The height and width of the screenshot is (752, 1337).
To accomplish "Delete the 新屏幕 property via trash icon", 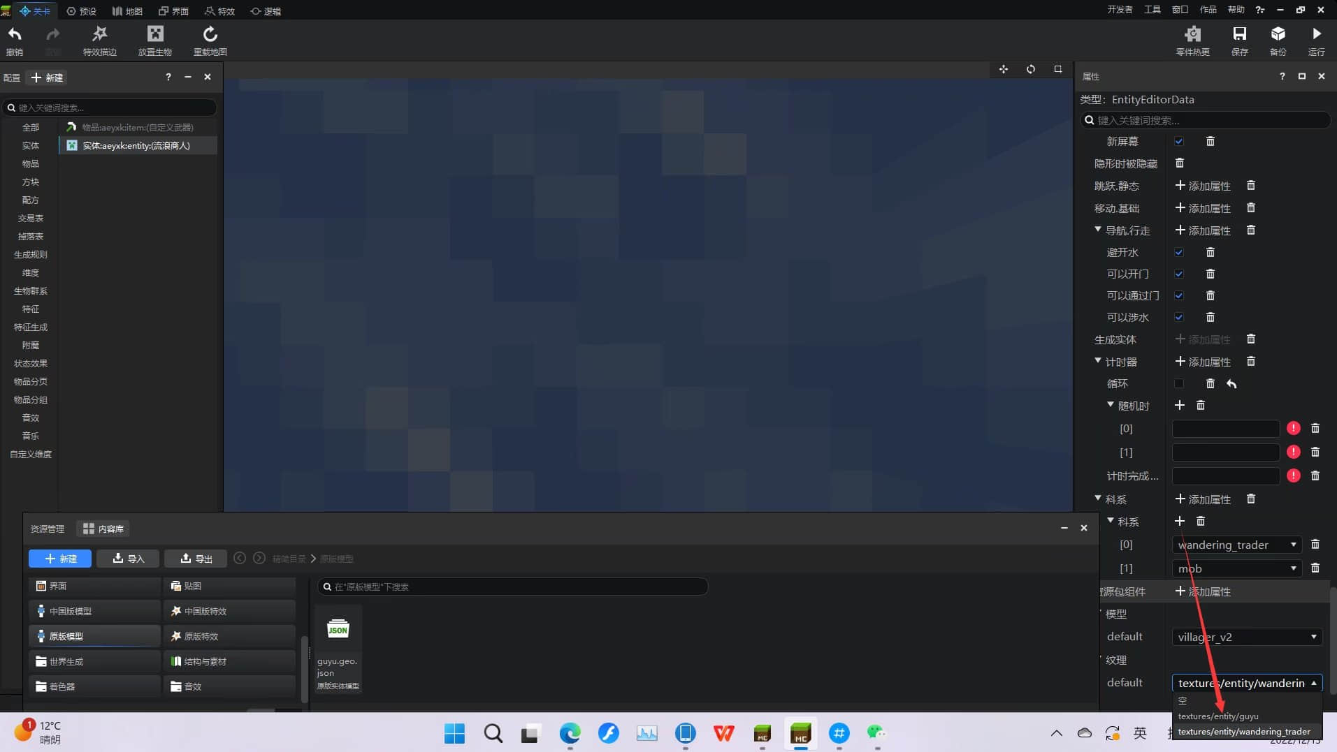I will 1210,141.
